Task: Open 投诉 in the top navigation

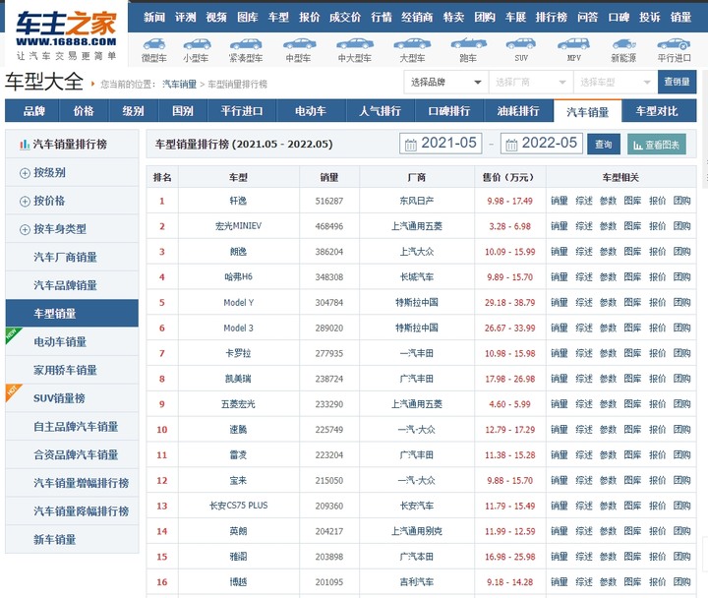Action: (x=650, y=17)
